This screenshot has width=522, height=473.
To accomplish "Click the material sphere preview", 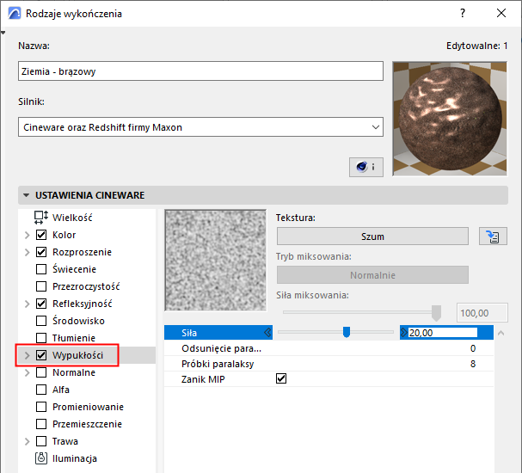I will 450,119.
